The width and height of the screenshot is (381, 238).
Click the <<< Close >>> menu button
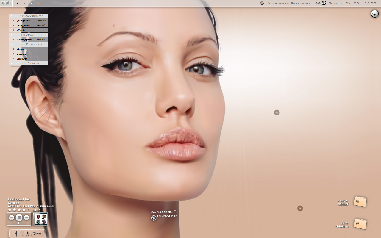pos(28,63)
